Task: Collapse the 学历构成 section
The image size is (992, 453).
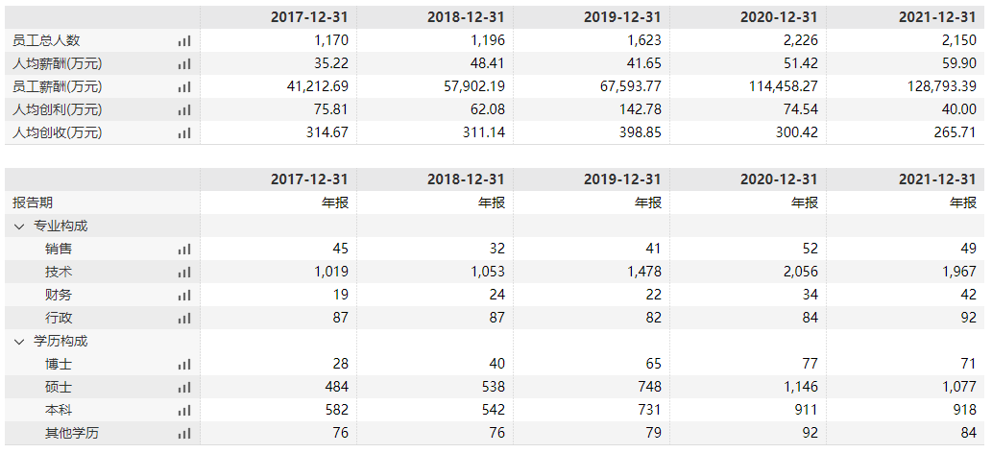Action: pyautogui.click(x=19, y=341)
